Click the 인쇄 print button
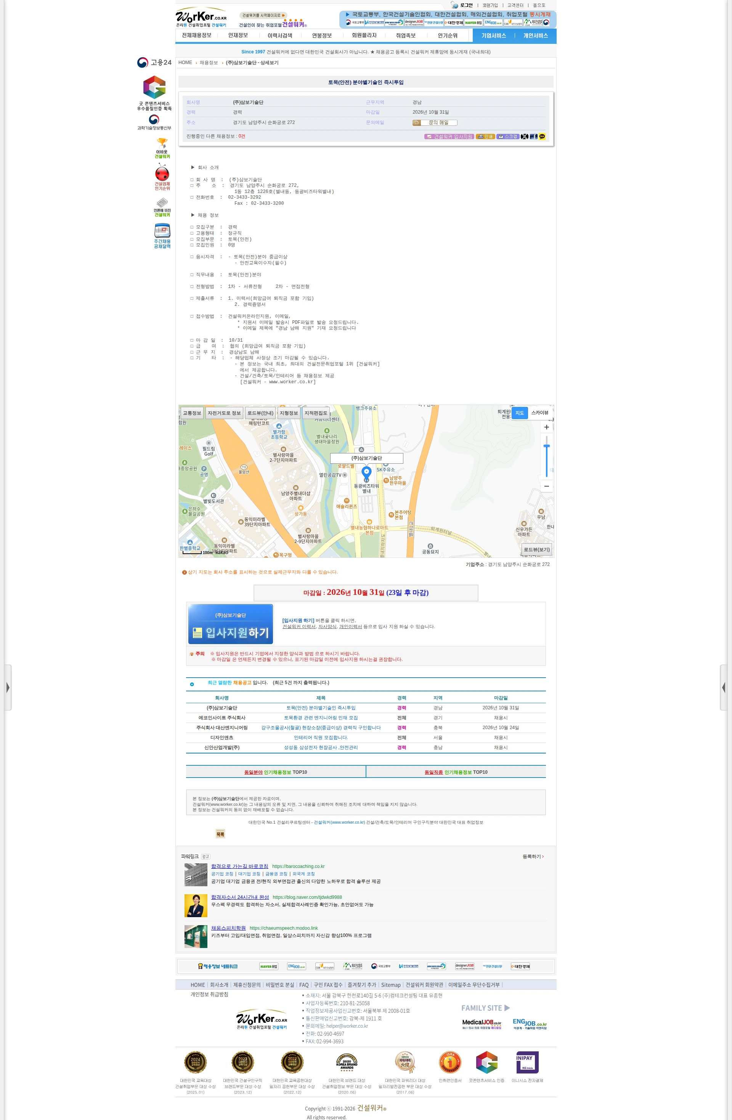 [485, 137]
